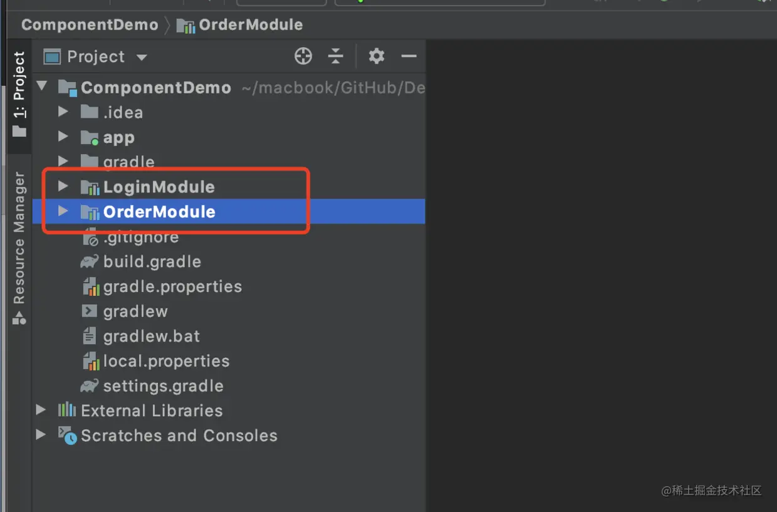The height and width of the screenshot is (512, 777).
Task: Click the Scratches and Consoles clock icon
Action: point(68,436)
